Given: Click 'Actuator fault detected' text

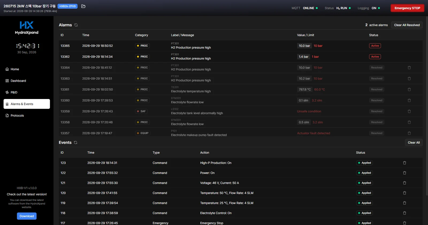Looking at the screenshot, I should coord(314,133).
